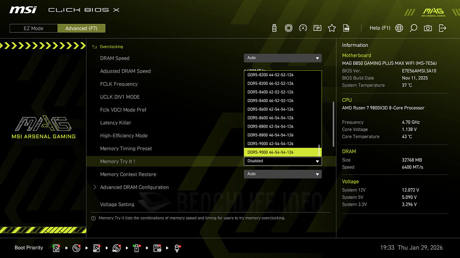Select the Memory Try It ! row label
Viewport: 460px width, 258px height.
(x=118, y=161)
